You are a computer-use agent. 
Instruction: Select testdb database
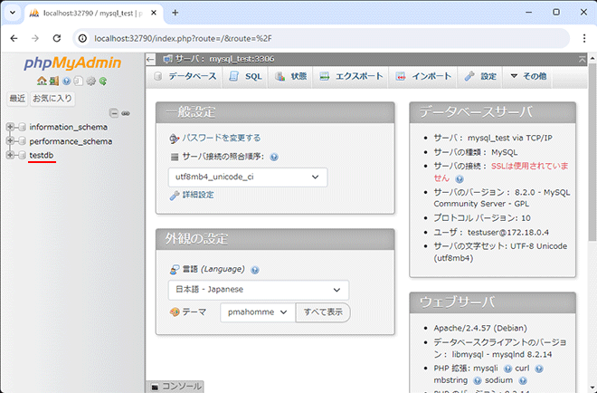42,156
